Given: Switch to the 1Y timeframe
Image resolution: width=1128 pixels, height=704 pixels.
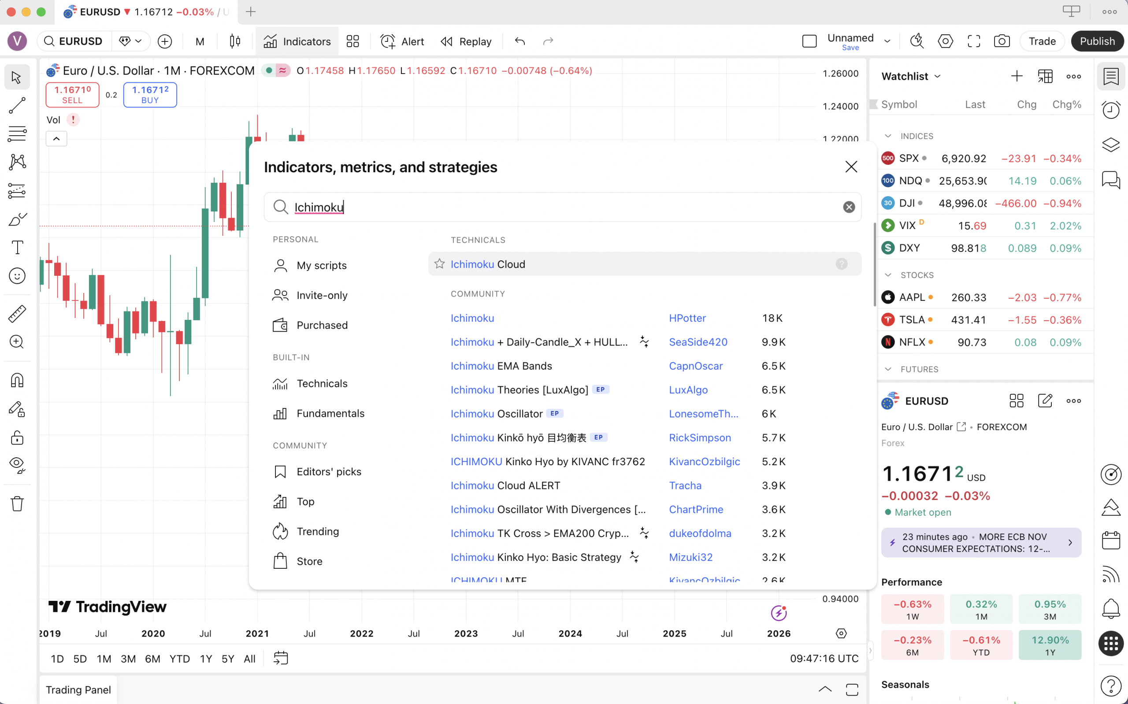Looking at the screenshot, I should pos(205,658).
